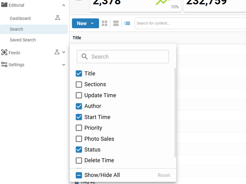Screen dimensions: 246x184
Task: Collapse the Editorial section chevron
Action: (63, 6)
